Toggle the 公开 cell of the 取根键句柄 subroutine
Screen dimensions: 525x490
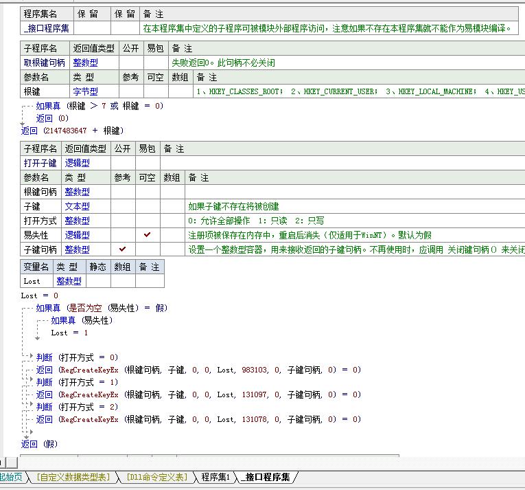131,63
